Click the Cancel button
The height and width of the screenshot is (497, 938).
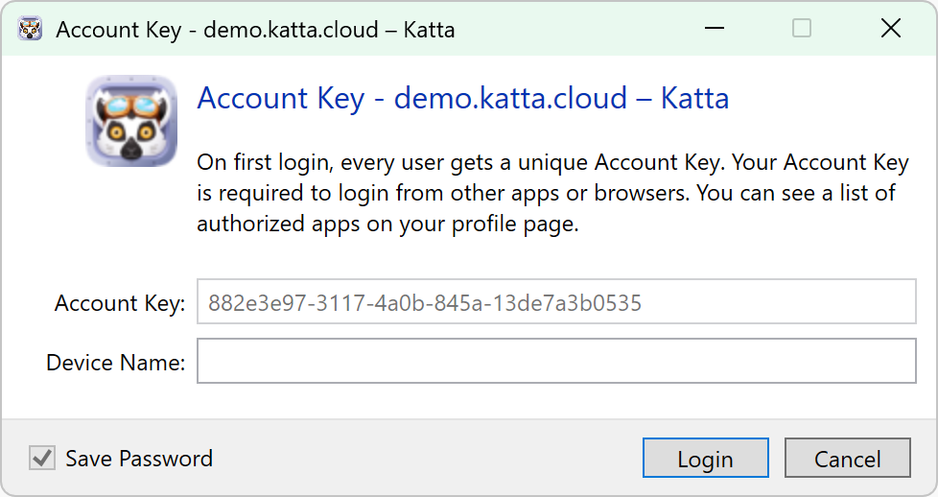(847, 458)
